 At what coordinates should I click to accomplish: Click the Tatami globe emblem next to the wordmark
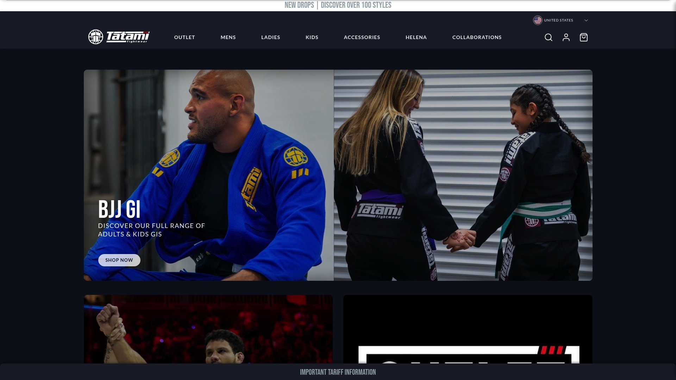(x=95, y=37)
